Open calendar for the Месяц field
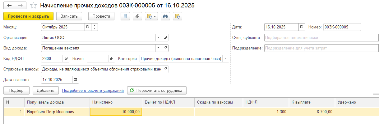The width and height of the screenshot is (379, 124). (88, 27)
